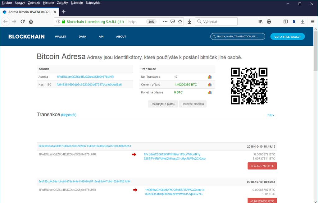Open DATA in site navigation
This screenshot has width=318, height=203.
82,37
